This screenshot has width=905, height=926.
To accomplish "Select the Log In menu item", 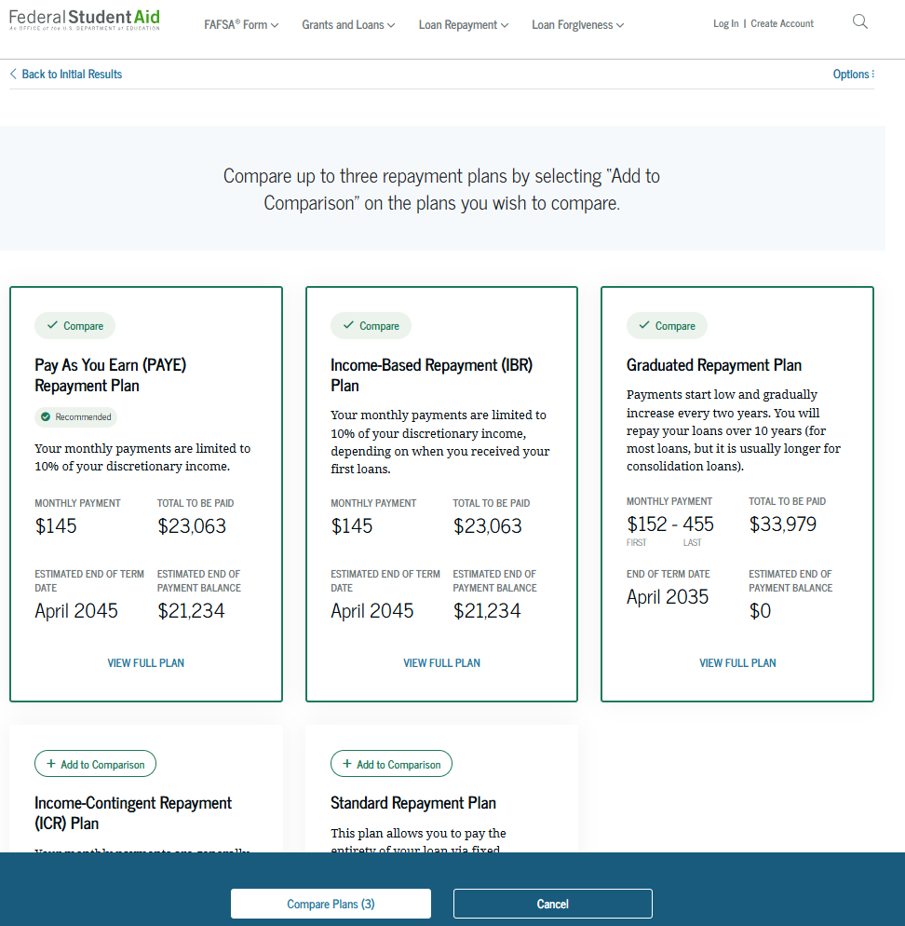I will [725, 23].
